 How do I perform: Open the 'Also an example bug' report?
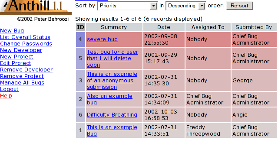click(x=109, y=99)
